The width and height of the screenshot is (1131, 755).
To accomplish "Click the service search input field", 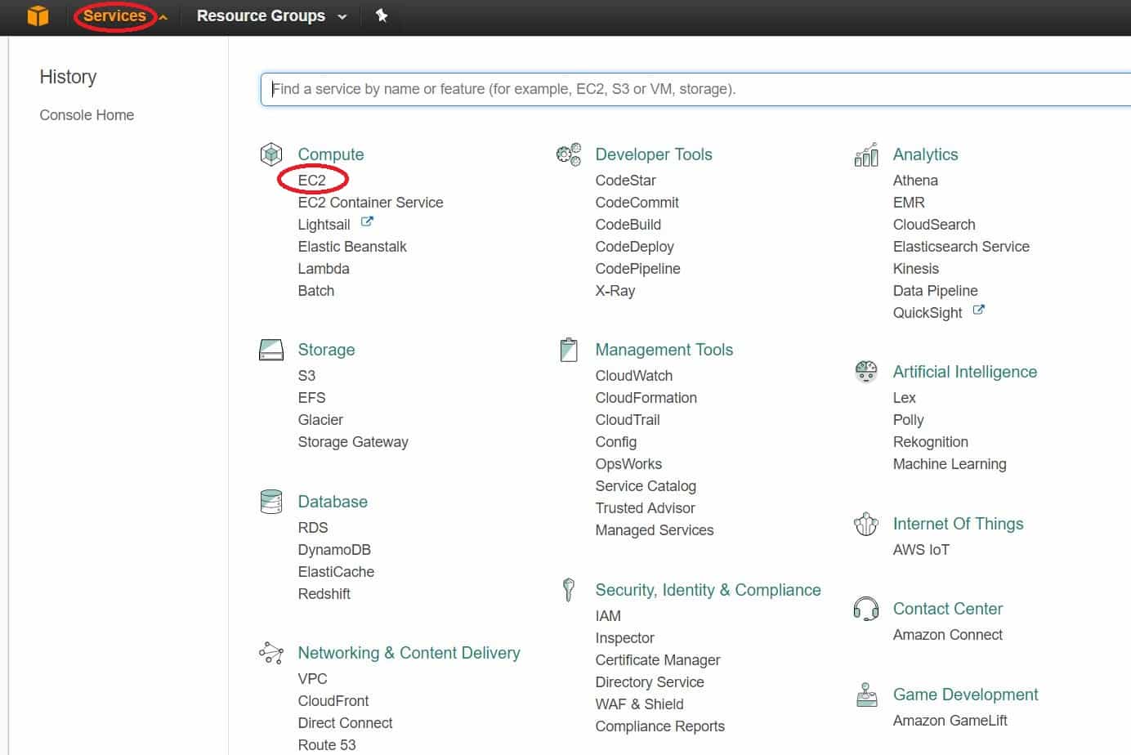I will tap(695, 89).
